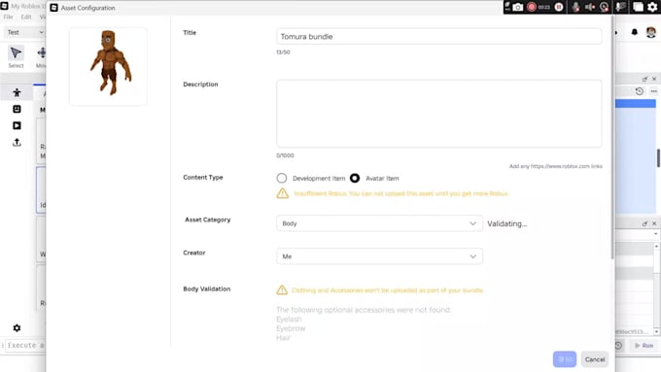Open the Asset Category Body dropdown

[379, 223]
